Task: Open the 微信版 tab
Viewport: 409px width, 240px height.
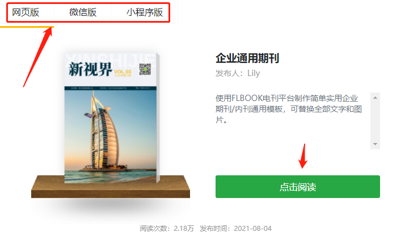Action: coord(83,12)
